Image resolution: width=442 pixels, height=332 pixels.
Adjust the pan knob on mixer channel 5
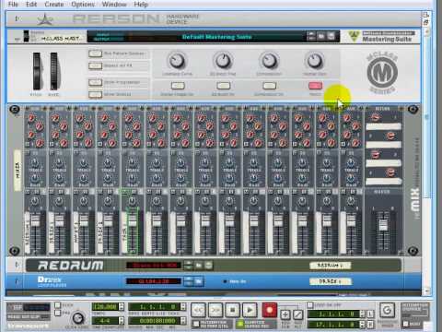coord(132,201)
